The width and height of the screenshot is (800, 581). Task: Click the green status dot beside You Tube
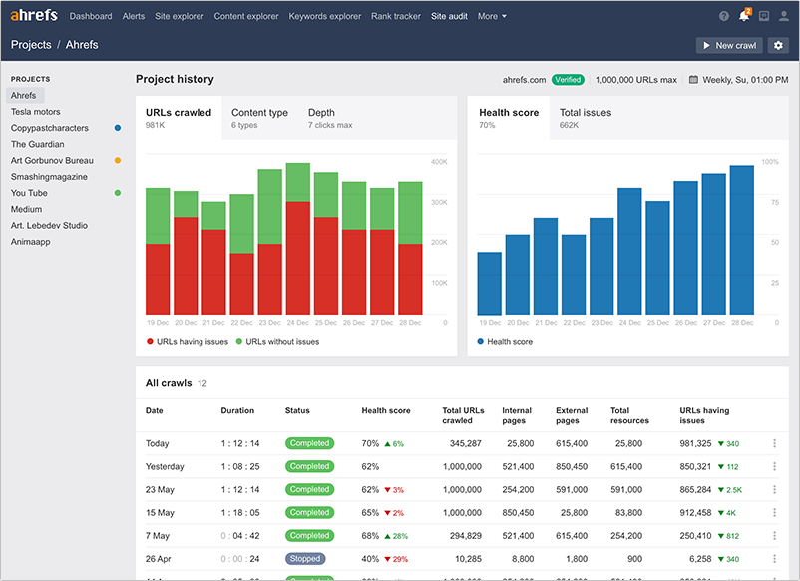click(118, 193)
